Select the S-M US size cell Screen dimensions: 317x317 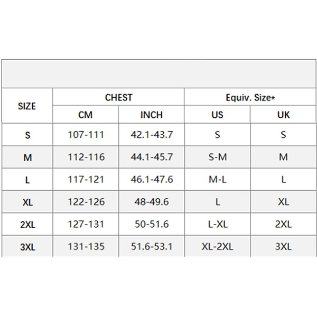pyautogui.click(x=218, y=157)
